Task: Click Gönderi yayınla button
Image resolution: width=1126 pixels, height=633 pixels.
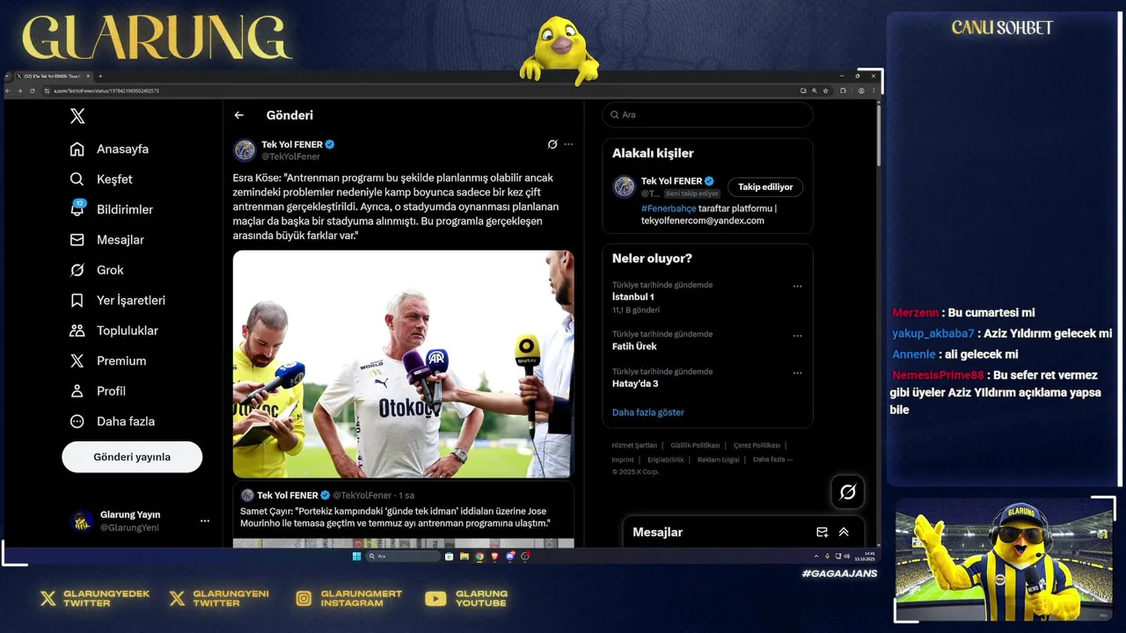Action: [x=132, y=457]
